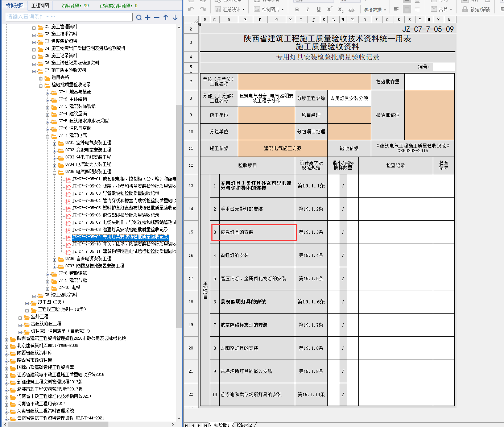
Task: Select tree item C4 施工物资出厂质量证明
Action: coord(85,48)
